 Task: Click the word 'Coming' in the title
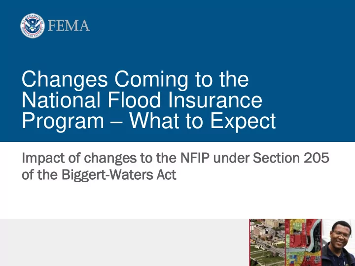click(151, 80)
